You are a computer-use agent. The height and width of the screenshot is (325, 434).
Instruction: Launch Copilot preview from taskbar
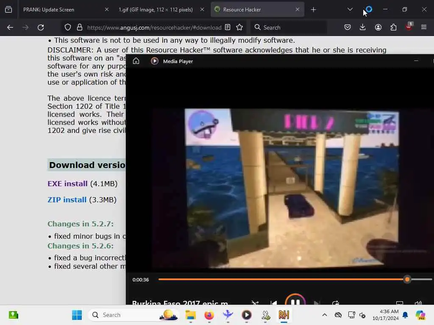click(x=420, y=315)
